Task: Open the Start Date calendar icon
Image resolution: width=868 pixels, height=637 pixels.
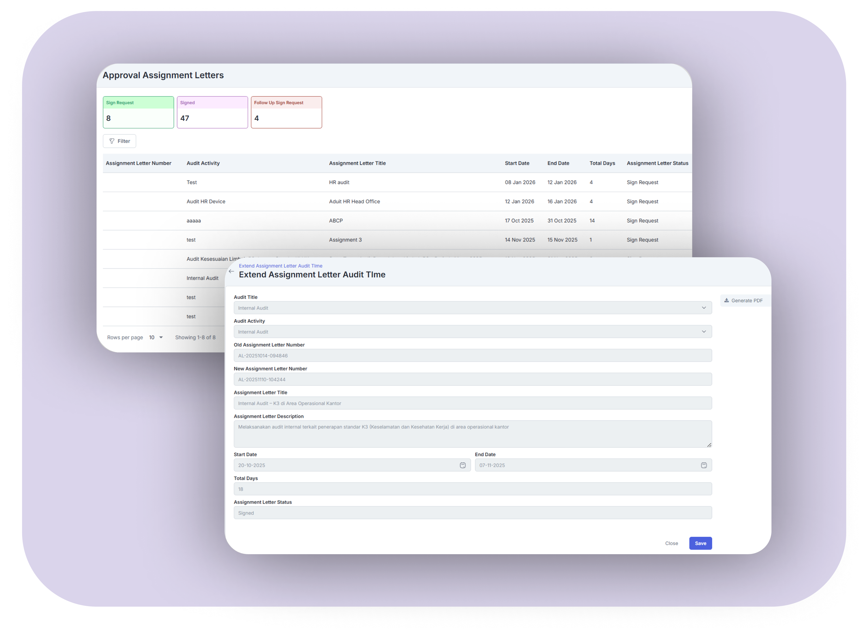Action: tap(462, 465)
